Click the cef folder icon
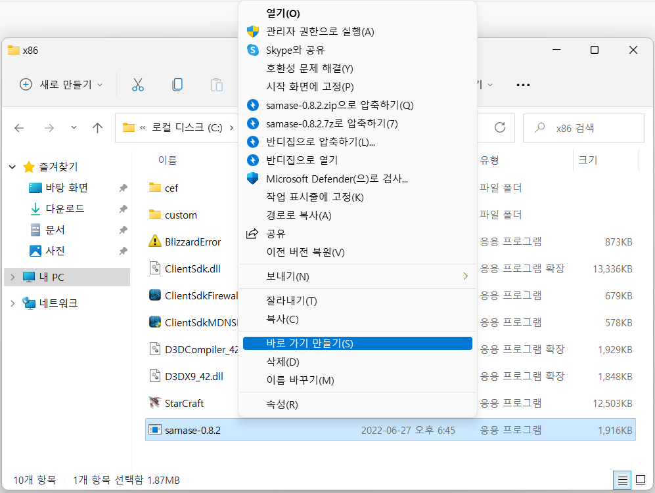Viewport: 655px width, 493px height. tap(155, 188)
